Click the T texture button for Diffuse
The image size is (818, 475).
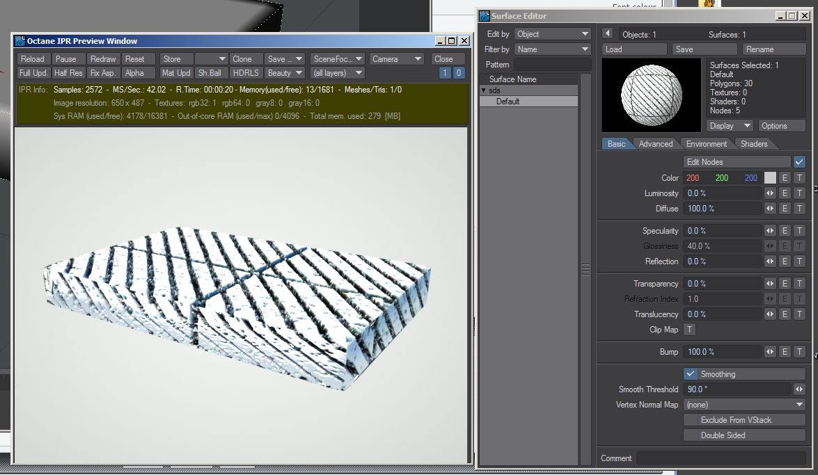tap(799, 208)
